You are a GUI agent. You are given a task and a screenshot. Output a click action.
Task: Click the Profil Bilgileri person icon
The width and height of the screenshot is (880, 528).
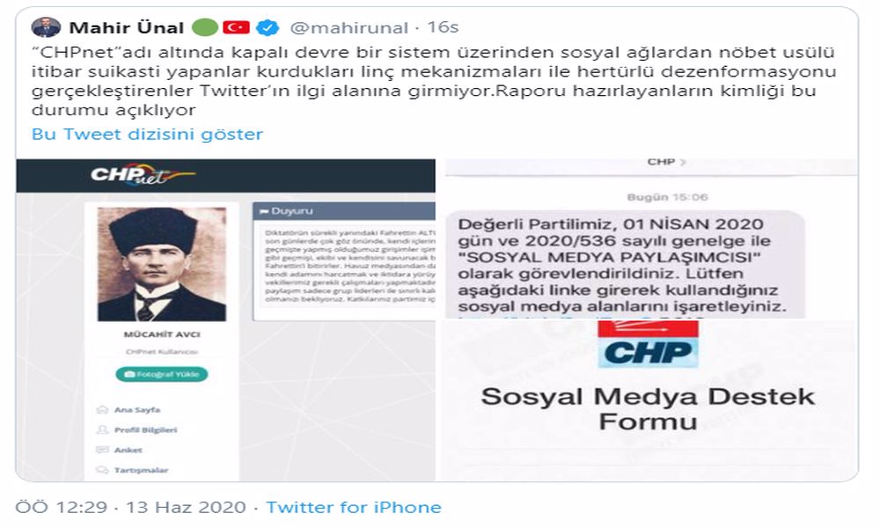coord(102,429)
